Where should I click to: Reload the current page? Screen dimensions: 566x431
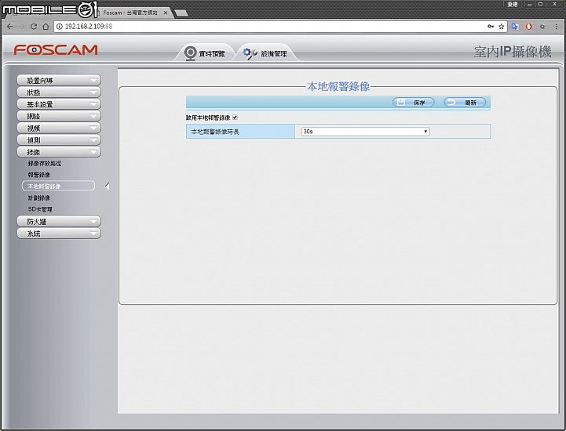coord(34,27)
